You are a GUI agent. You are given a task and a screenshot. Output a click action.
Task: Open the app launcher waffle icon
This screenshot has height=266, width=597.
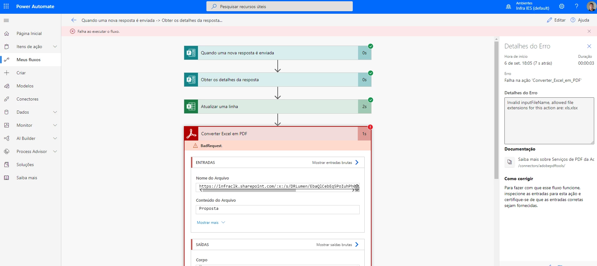pos(6,6)
